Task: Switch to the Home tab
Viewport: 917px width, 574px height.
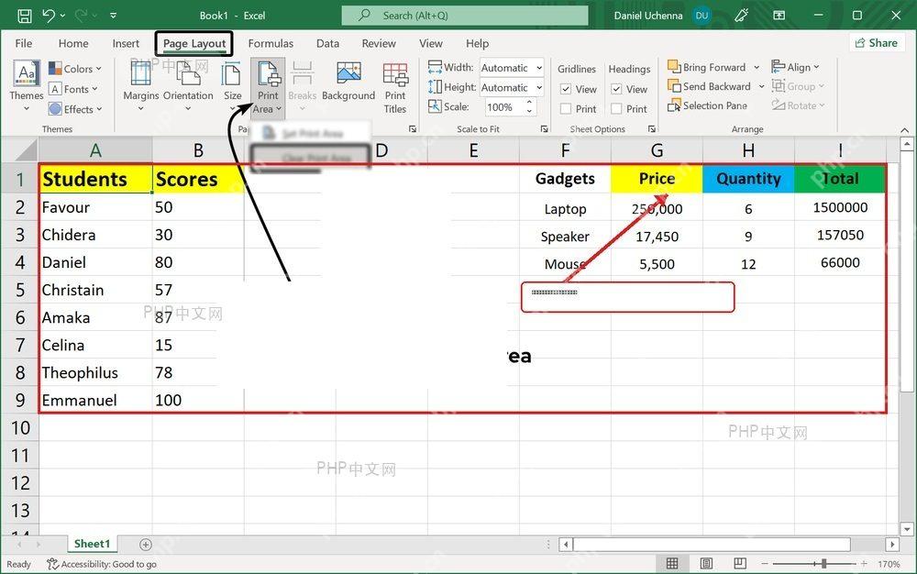Action: tap(73, 43)
